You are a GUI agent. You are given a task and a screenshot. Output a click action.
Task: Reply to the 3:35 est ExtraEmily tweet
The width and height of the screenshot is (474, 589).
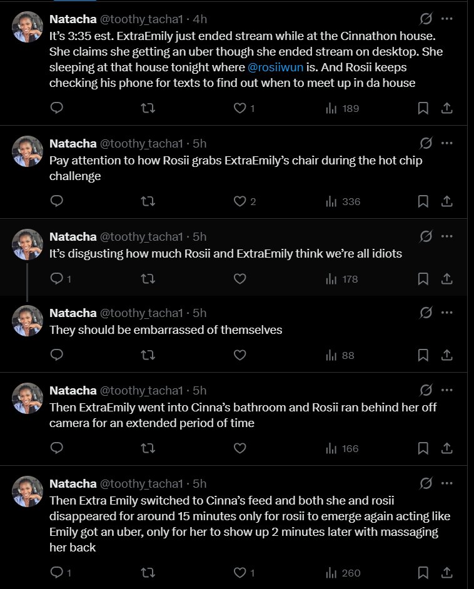pos(57,108)
